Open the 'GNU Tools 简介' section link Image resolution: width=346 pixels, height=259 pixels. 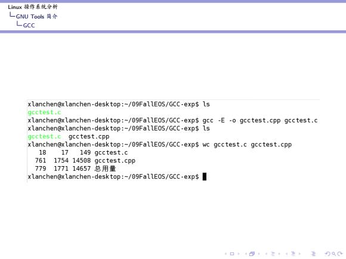pos(36,16)
